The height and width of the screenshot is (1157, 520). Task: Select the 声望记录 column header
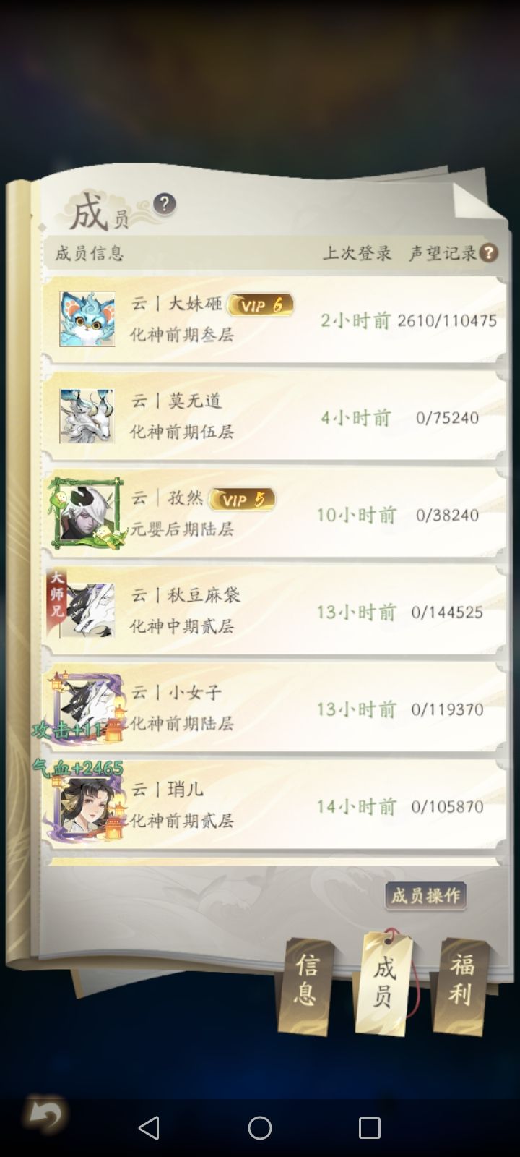[x=443, y=252]
